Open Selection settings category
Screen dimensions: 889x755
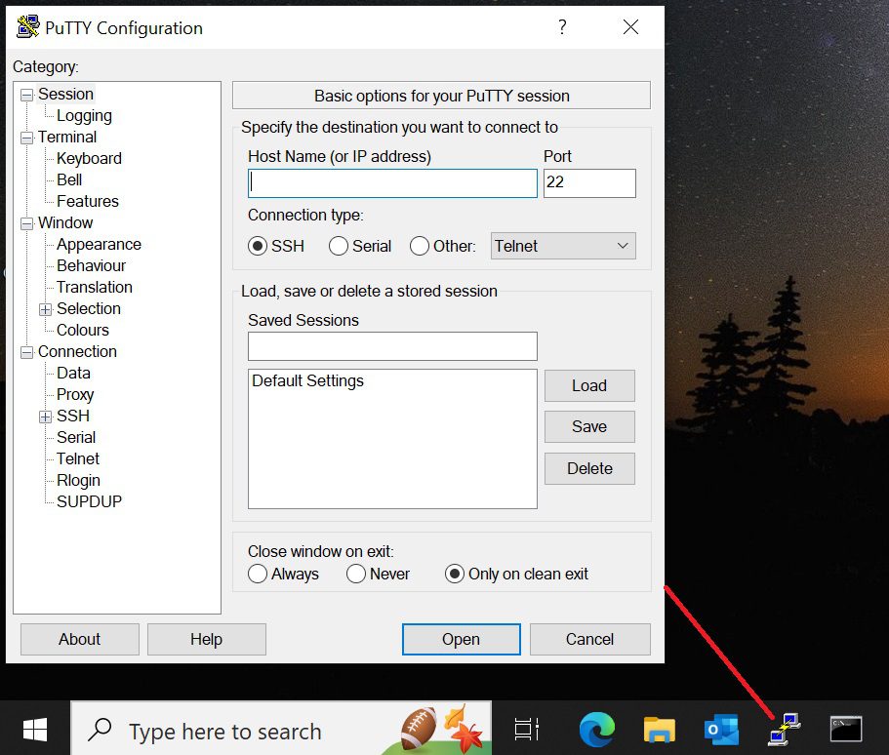89,309
